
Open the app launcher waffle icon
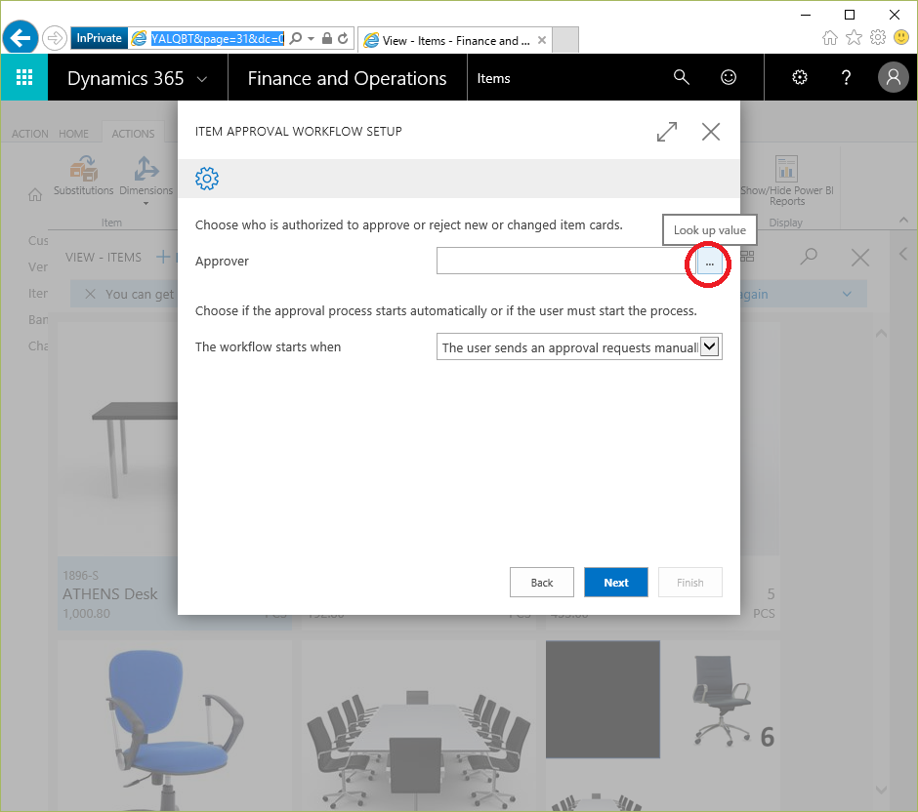24,78
